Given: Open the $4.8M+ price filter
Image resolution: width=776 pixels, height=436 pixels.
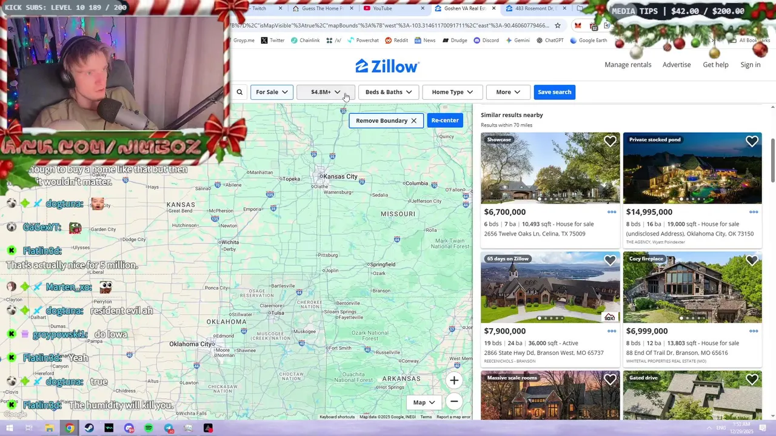Looking at the screenshot, I should [x=326, y=92].
